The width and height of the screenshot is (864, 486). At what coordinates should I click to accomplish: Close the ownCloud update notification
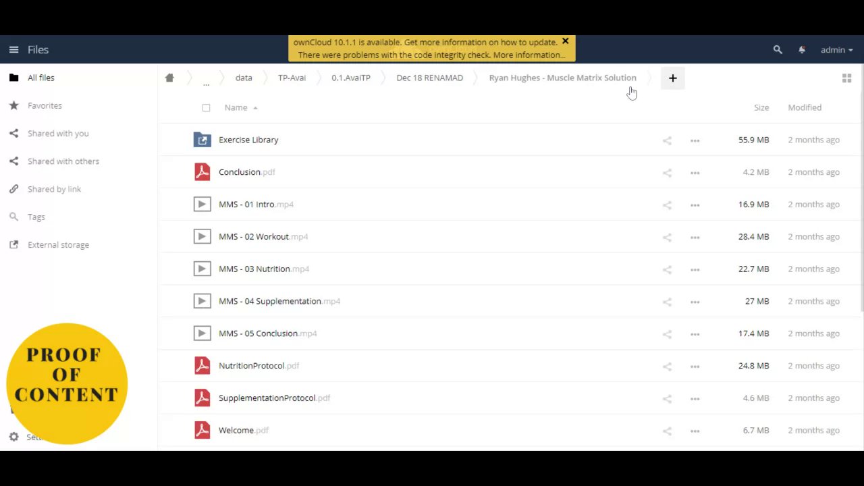pyautogui.click(x=566, y=41)
